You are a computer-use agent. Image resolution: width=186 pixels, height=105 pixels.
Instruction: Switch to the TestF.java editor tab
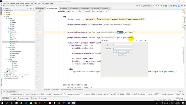pos(105,8)
